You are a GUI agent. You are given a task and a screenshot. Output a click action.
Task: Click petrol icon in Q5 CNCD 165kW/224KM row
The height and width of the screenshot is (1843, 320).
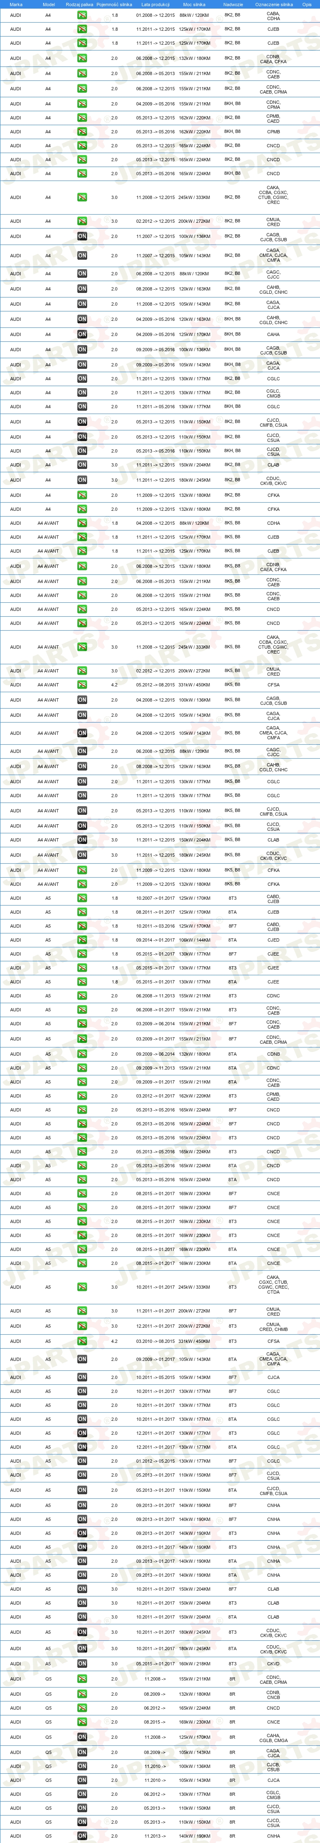coord(82,1708)
